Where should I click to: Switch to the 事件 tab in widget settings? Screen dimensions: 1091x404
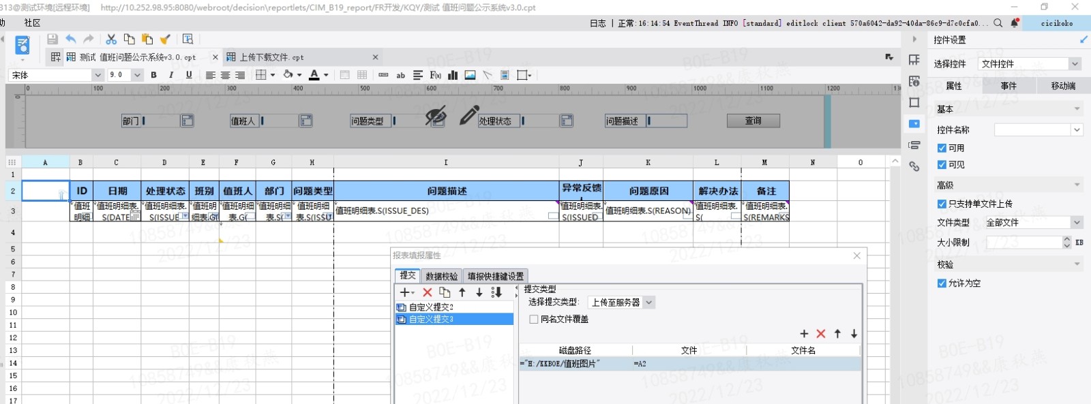(x=1008, y=86)
